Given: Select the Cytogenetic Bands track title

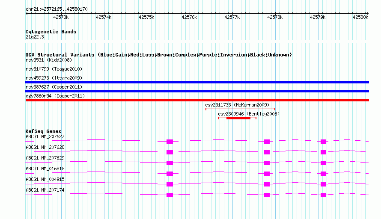Looking at the screenshot, I should (x=51, y=32).
